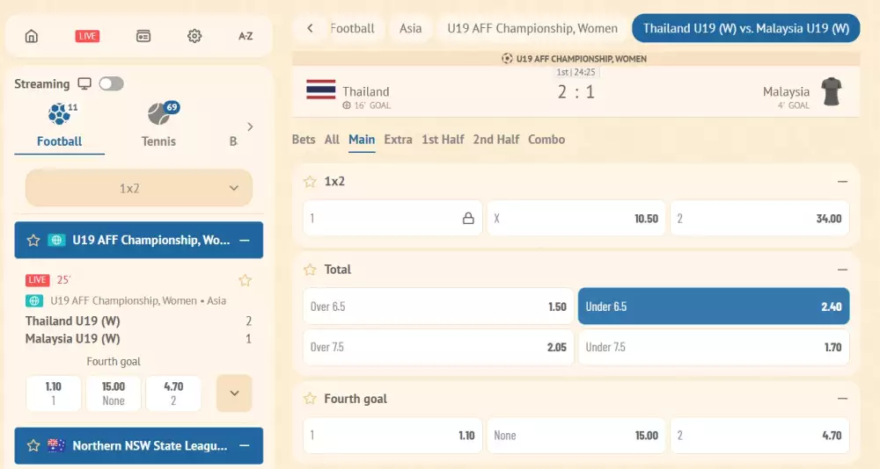Favorite the live Thailand U19 match star
Viewport: 880px width, 469px height.
(245, 280)
